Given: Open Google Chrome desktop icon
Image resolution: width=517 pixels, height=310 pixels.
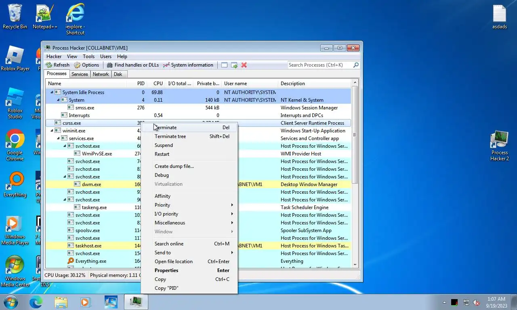Looking at the screenshot, I should (15, 145).
